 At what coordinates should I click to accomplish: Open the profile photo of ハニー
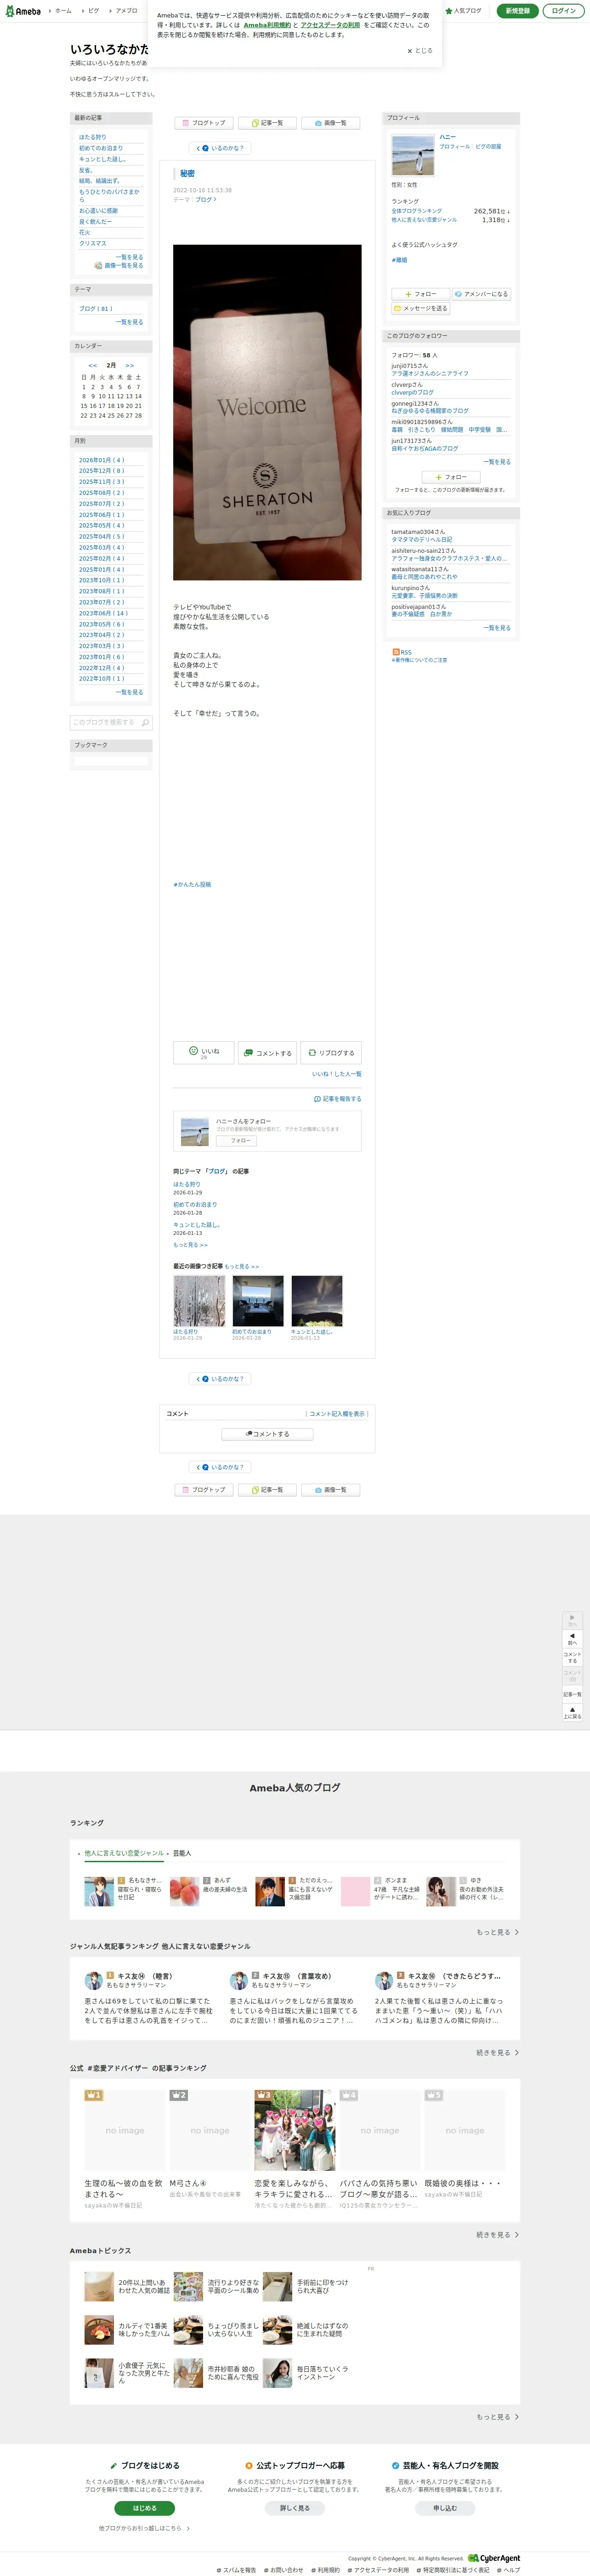coord(412,155)
